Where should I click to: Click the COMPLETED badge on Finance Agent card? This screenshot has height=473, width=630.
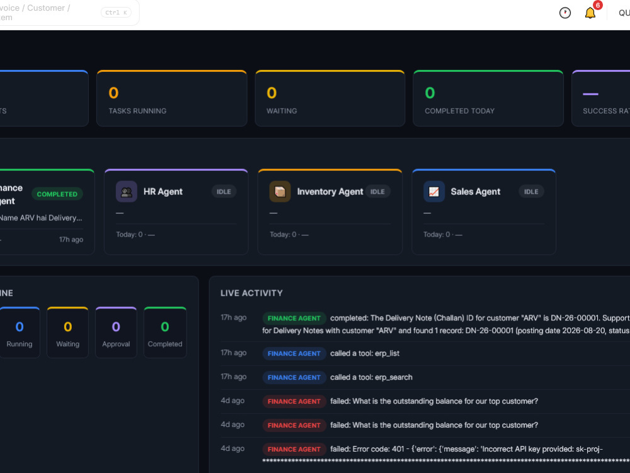pyautogui.click(x=57, y=194)
